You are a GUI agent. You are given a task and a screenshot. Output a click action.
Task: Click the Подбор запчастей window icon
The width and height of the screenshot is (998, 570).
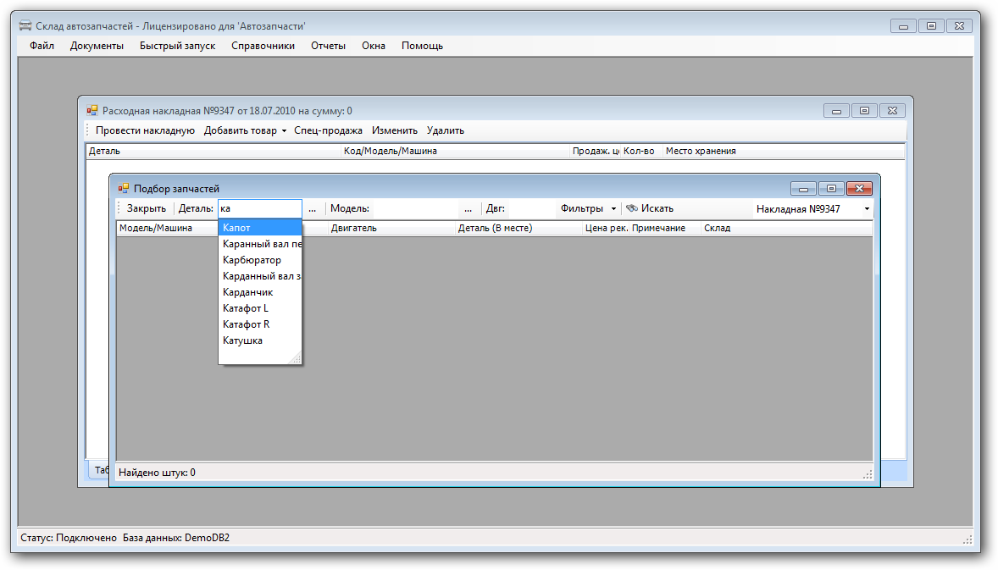pos(123,189)
